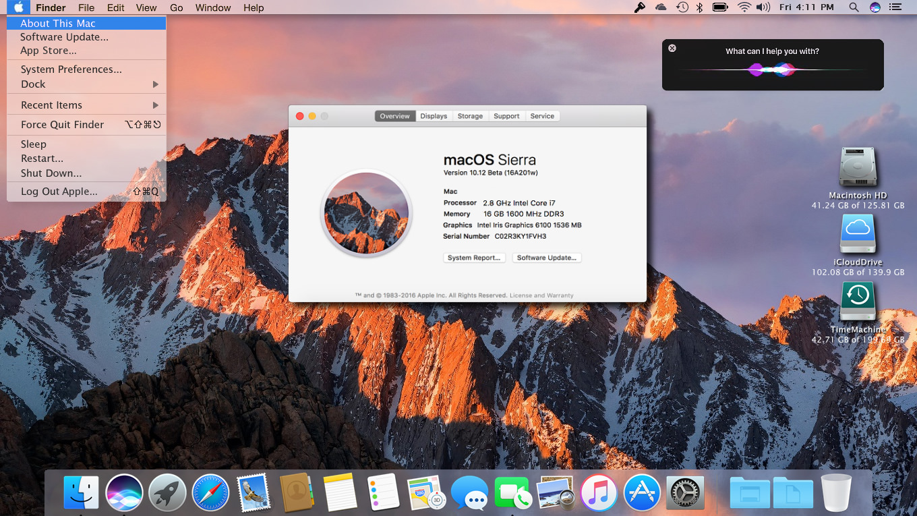Open the Trash in the Dock
917x516 pixels.
click(x=836, y=492)
